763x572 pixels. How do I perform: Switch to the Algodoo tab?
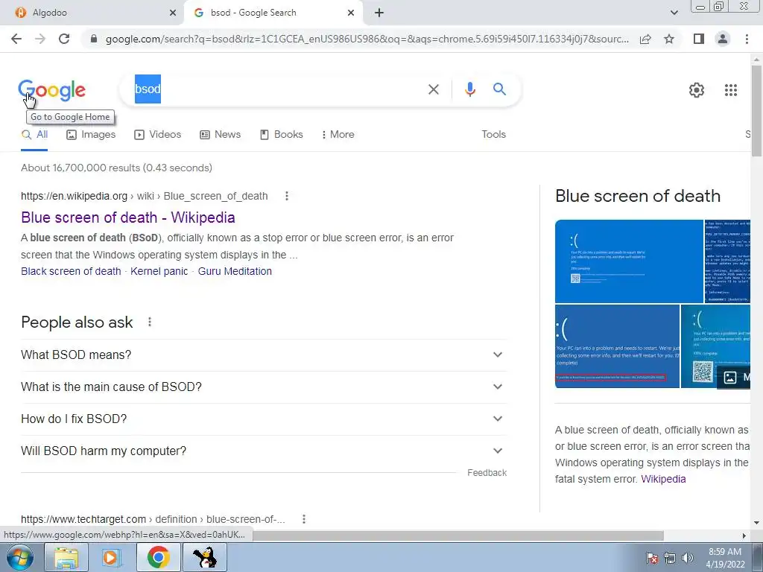(x=92, y=13)
